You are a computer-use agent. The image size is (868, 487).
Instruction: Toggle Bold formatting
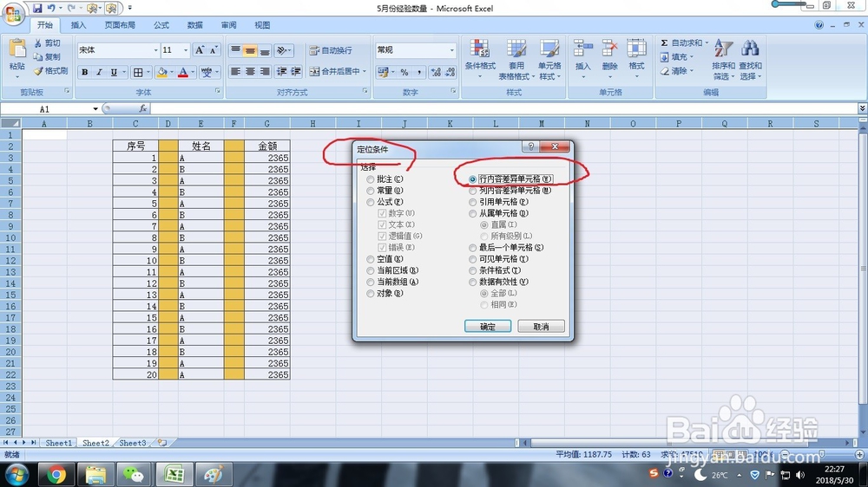(x=85, y=72)
